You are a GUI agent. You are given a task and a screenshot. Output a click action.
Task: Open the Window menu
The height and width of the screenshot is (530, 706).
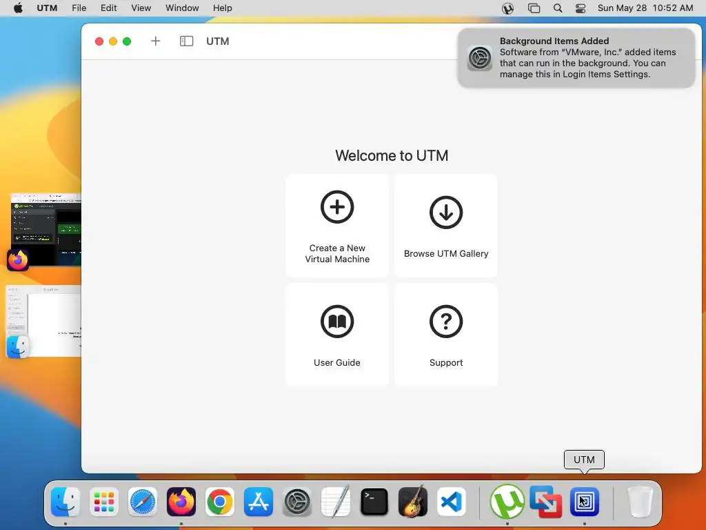pos(182,8)
